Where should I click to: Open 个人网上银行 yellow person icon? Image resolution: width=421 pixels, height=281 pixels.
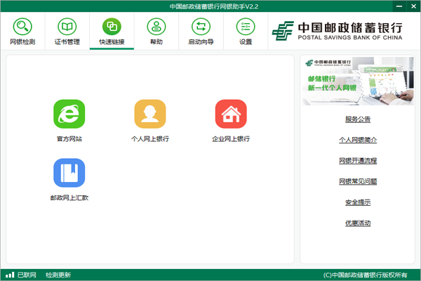[150, 115]
